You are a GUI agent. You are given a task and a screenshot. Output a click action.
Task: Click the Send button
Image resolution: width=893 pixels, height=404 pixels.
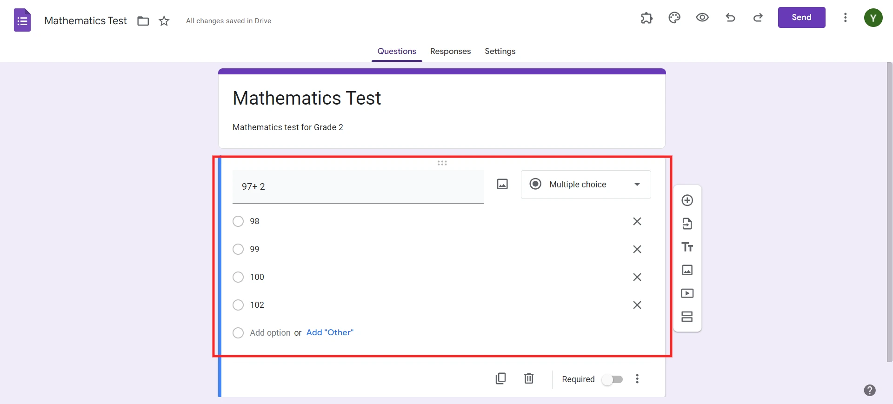pos(801,17)
